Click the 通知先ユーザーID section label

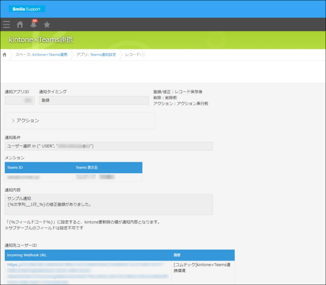pos(21,245)
